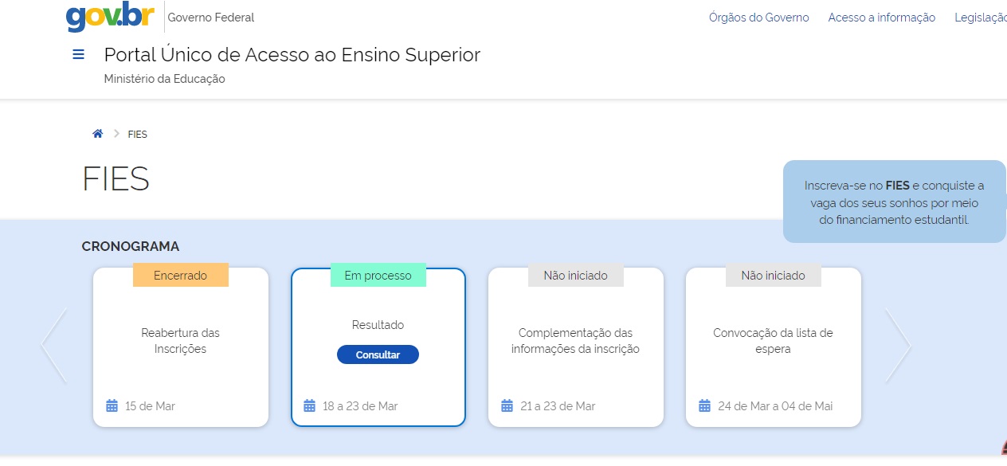This screenshot has width=1007, height=466.
Task: Open the hamburger menu icon
Action: click(78, 55)
